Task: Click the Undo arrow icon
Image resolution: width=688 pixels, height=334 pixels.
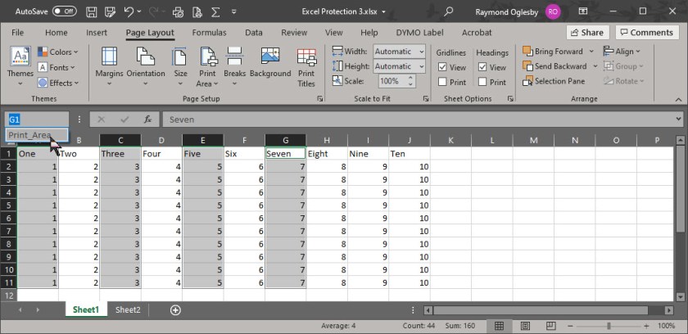Action: (129, 11)
